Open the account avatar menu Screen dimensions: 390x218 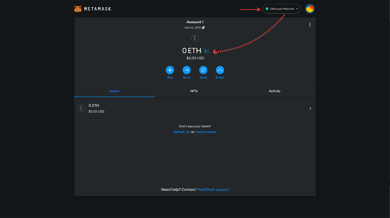coord(310,9)
